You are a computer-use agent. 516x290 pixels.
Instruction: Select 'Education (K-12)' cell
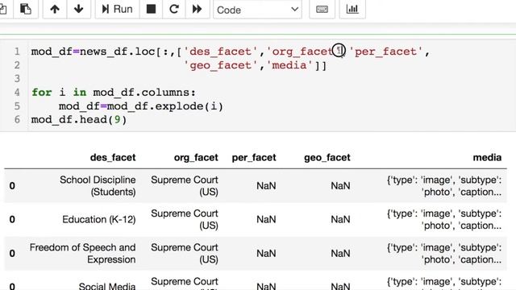[x=99, y=219]
